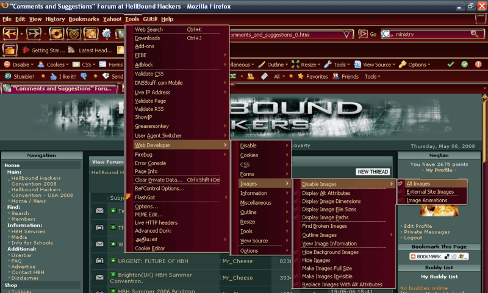Open the Getting Started bookmark
The height and width of the screenshot is (293, 488).
click(x=44, y=50)
